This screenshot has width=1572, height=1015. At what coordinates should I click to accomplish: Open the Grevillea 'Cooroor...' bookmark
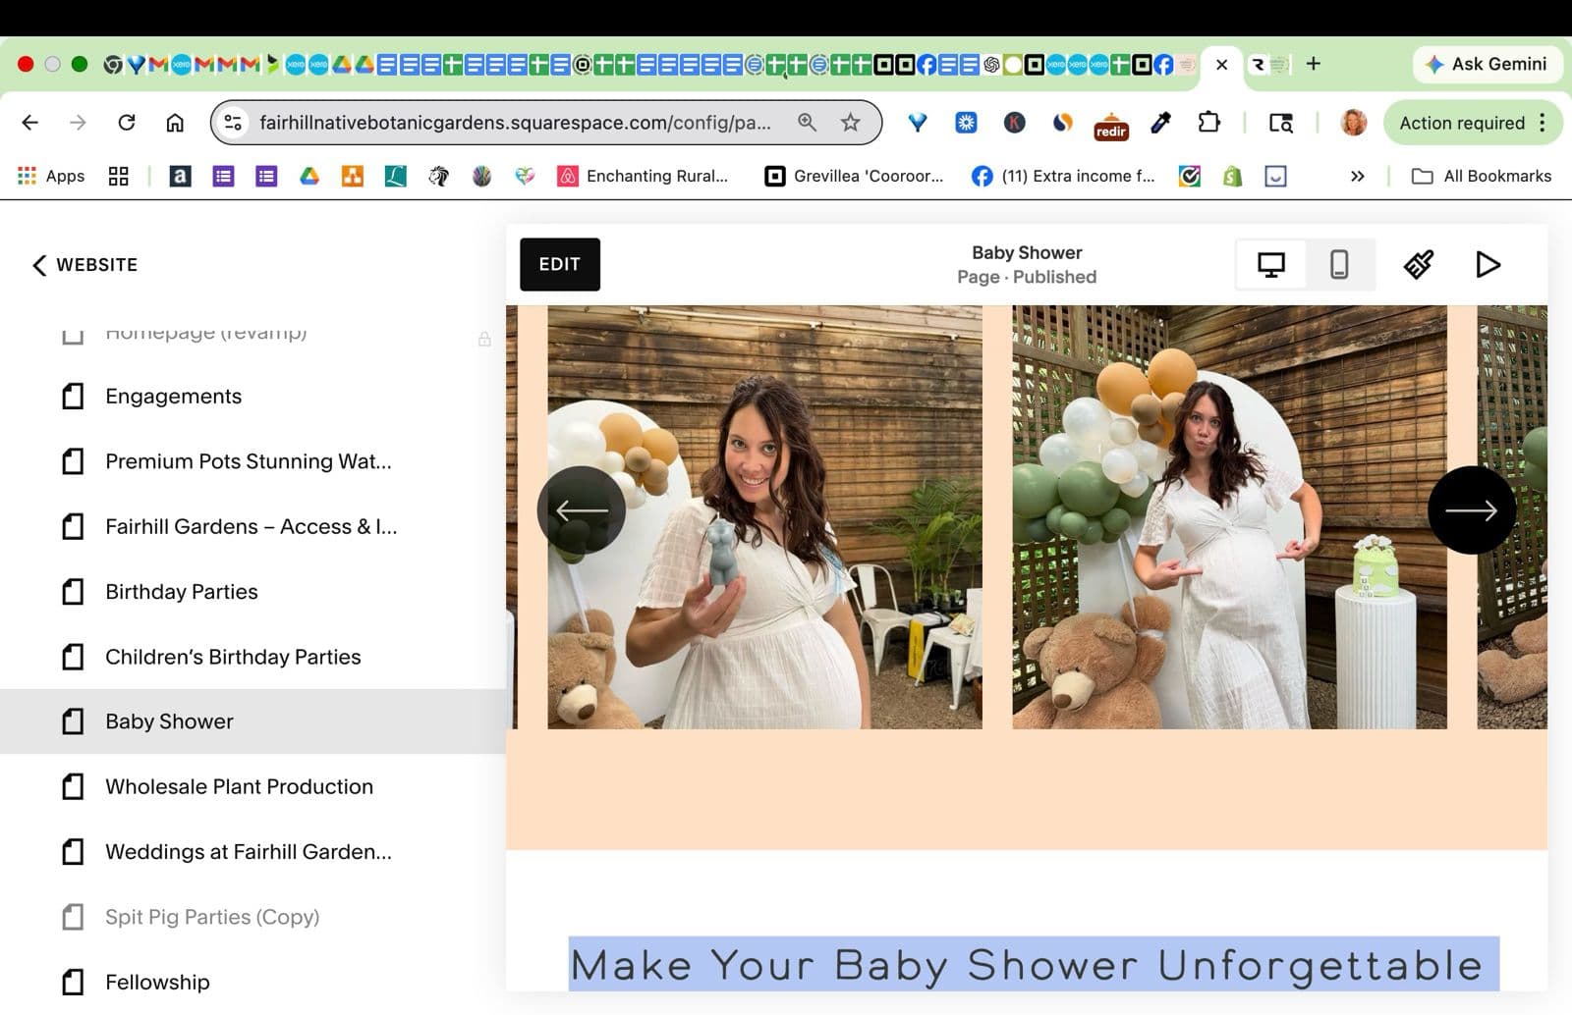pyautogui.click(x=854, y=176)
